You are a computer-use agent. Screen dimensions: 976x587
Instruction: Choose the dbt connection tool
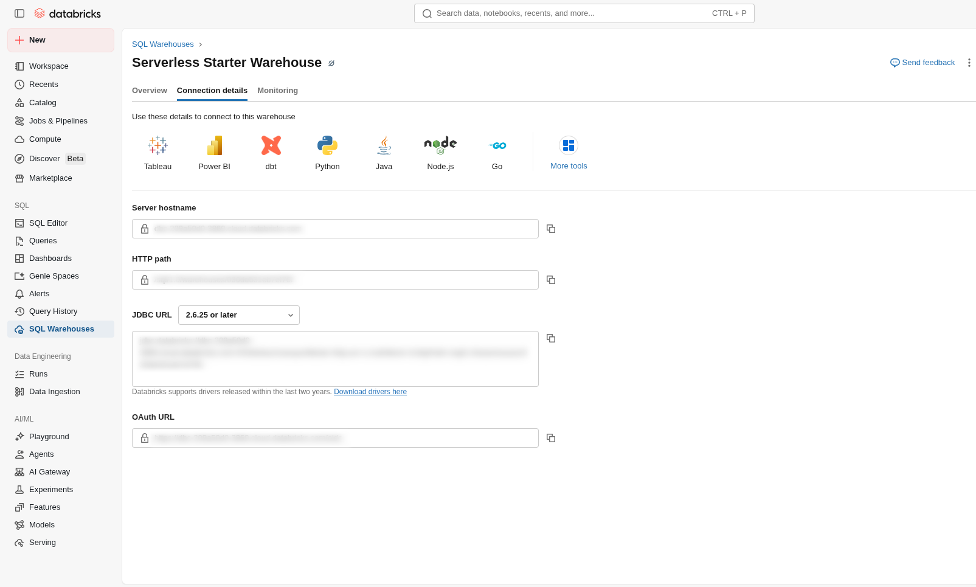[271, 153]
